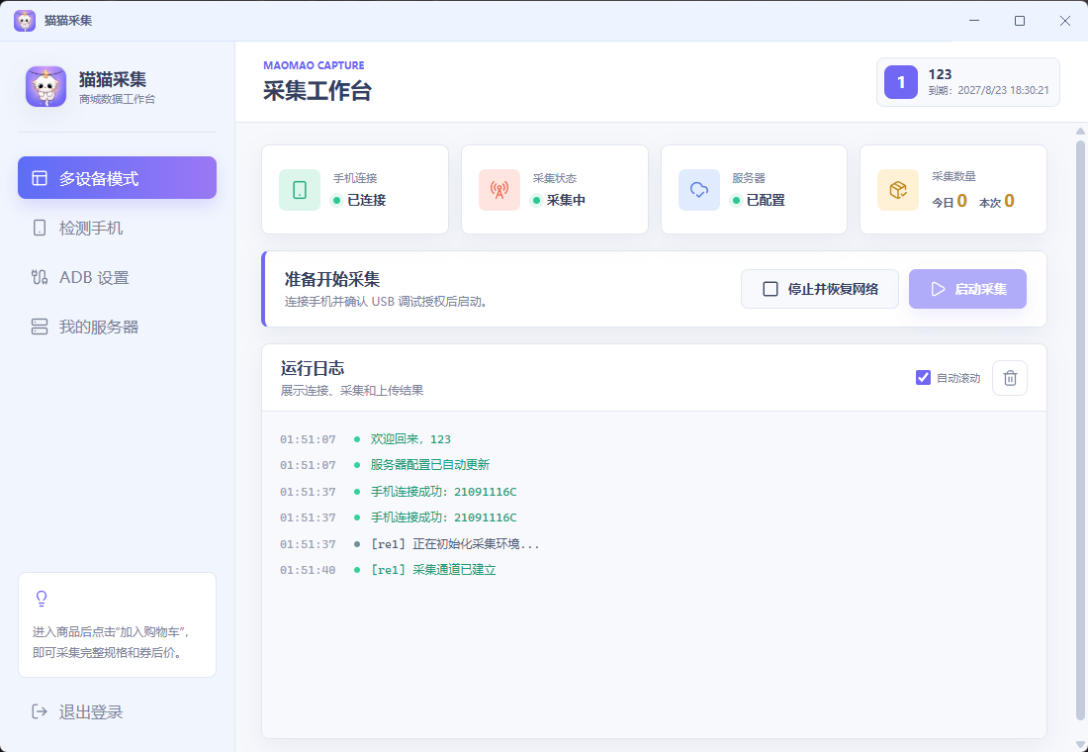Click the expiry text 到期：2027/8/23 18:30:21
1088x752 pixels.
[x=989, y=90]
